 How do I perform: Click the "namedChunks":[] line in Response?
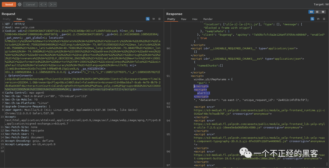210,65
